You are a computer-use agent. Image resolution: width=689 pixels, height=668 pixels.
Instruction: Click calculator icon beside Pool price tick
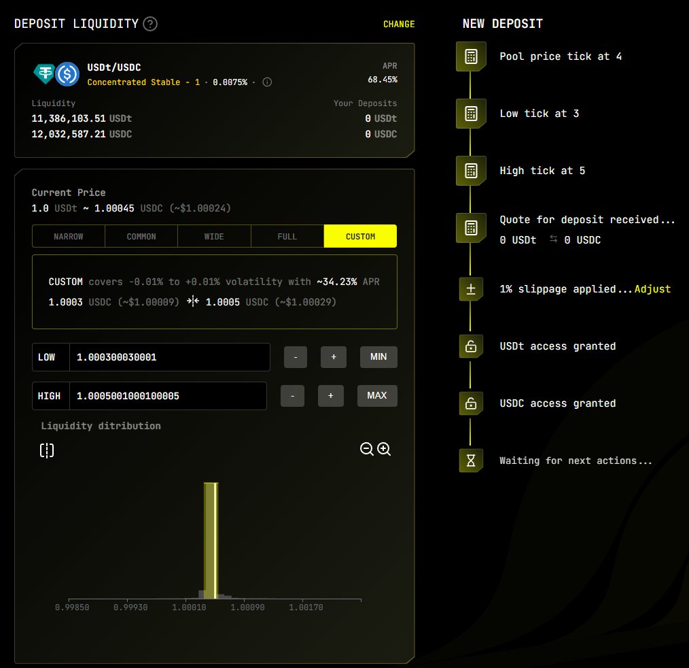tap(471, 56)
